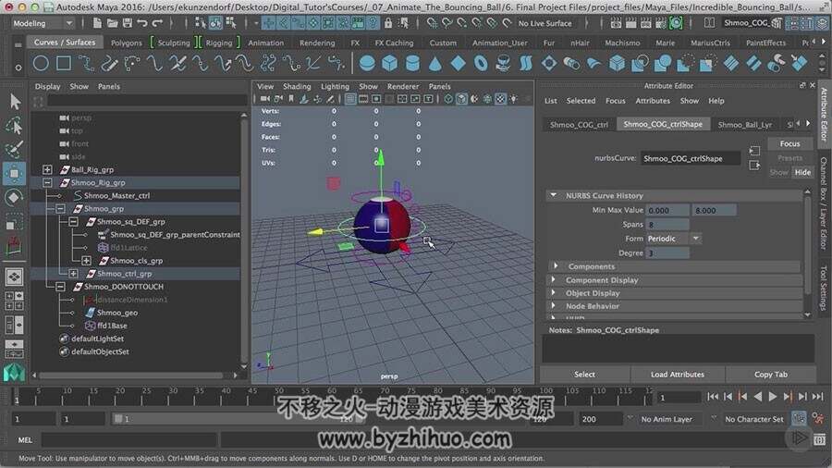832x468 pixels.
Task: Toggle select by component type mode
Action: (x=231, y=23)
